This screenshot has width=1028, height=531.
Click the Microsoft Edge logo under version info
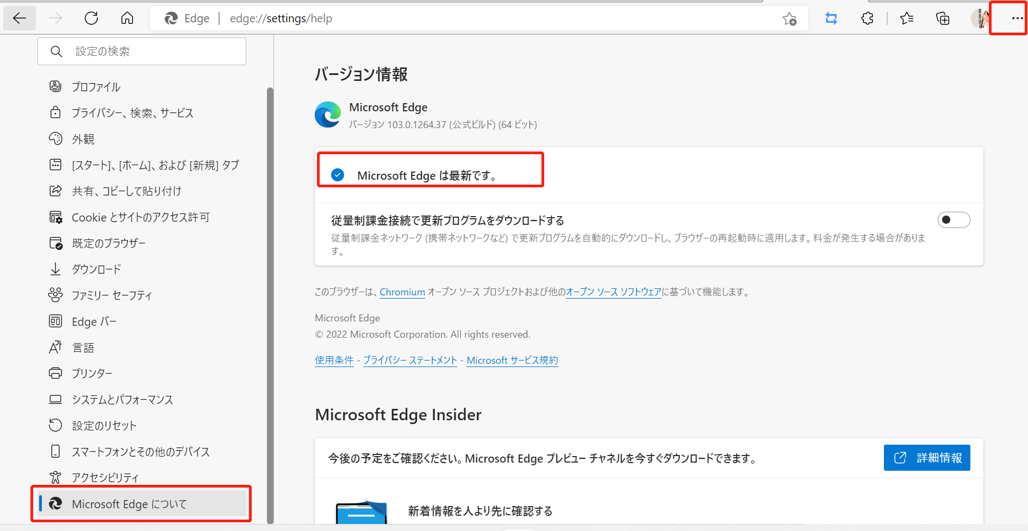coord(328,115)
